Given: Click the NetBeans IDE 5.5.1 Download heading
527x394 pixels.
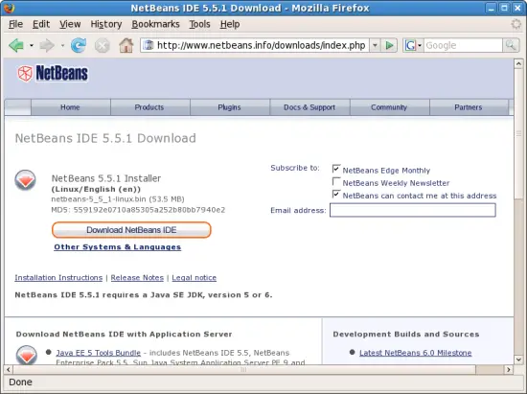Looking at the screenshot, I should [105, 138].
